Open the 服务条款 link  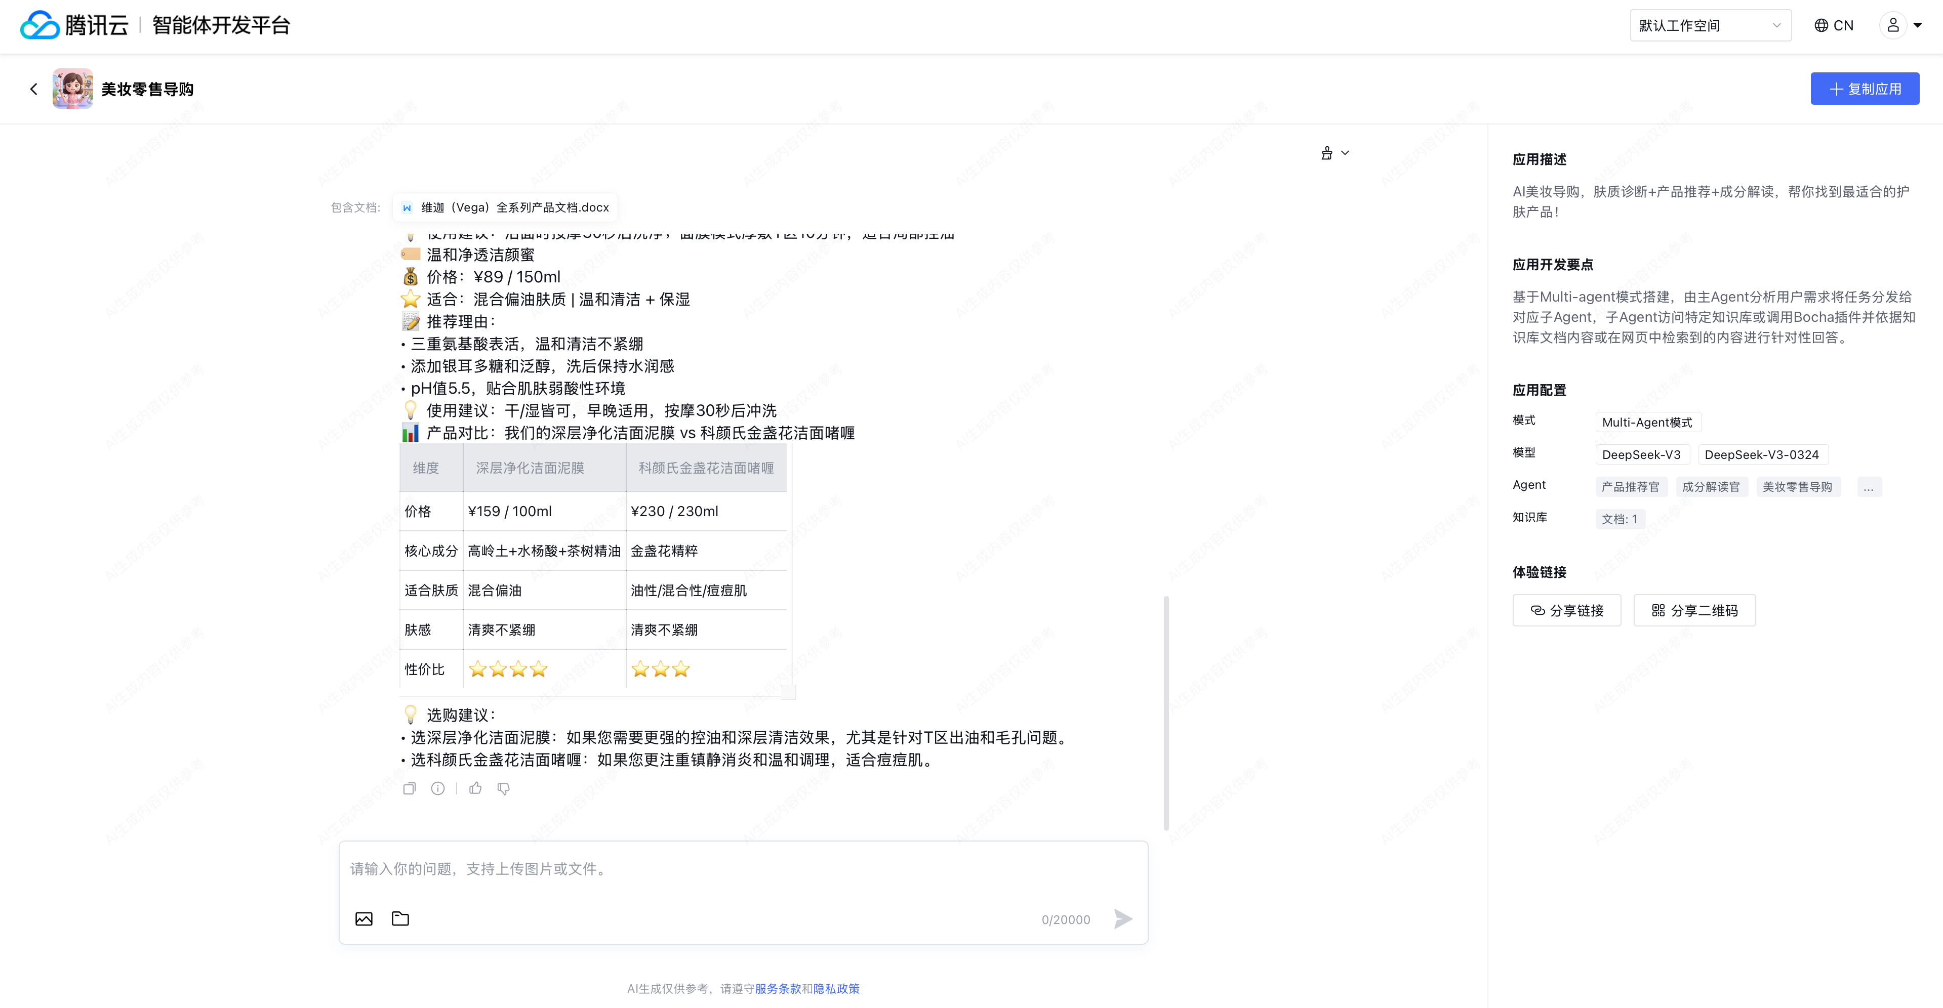777,988
